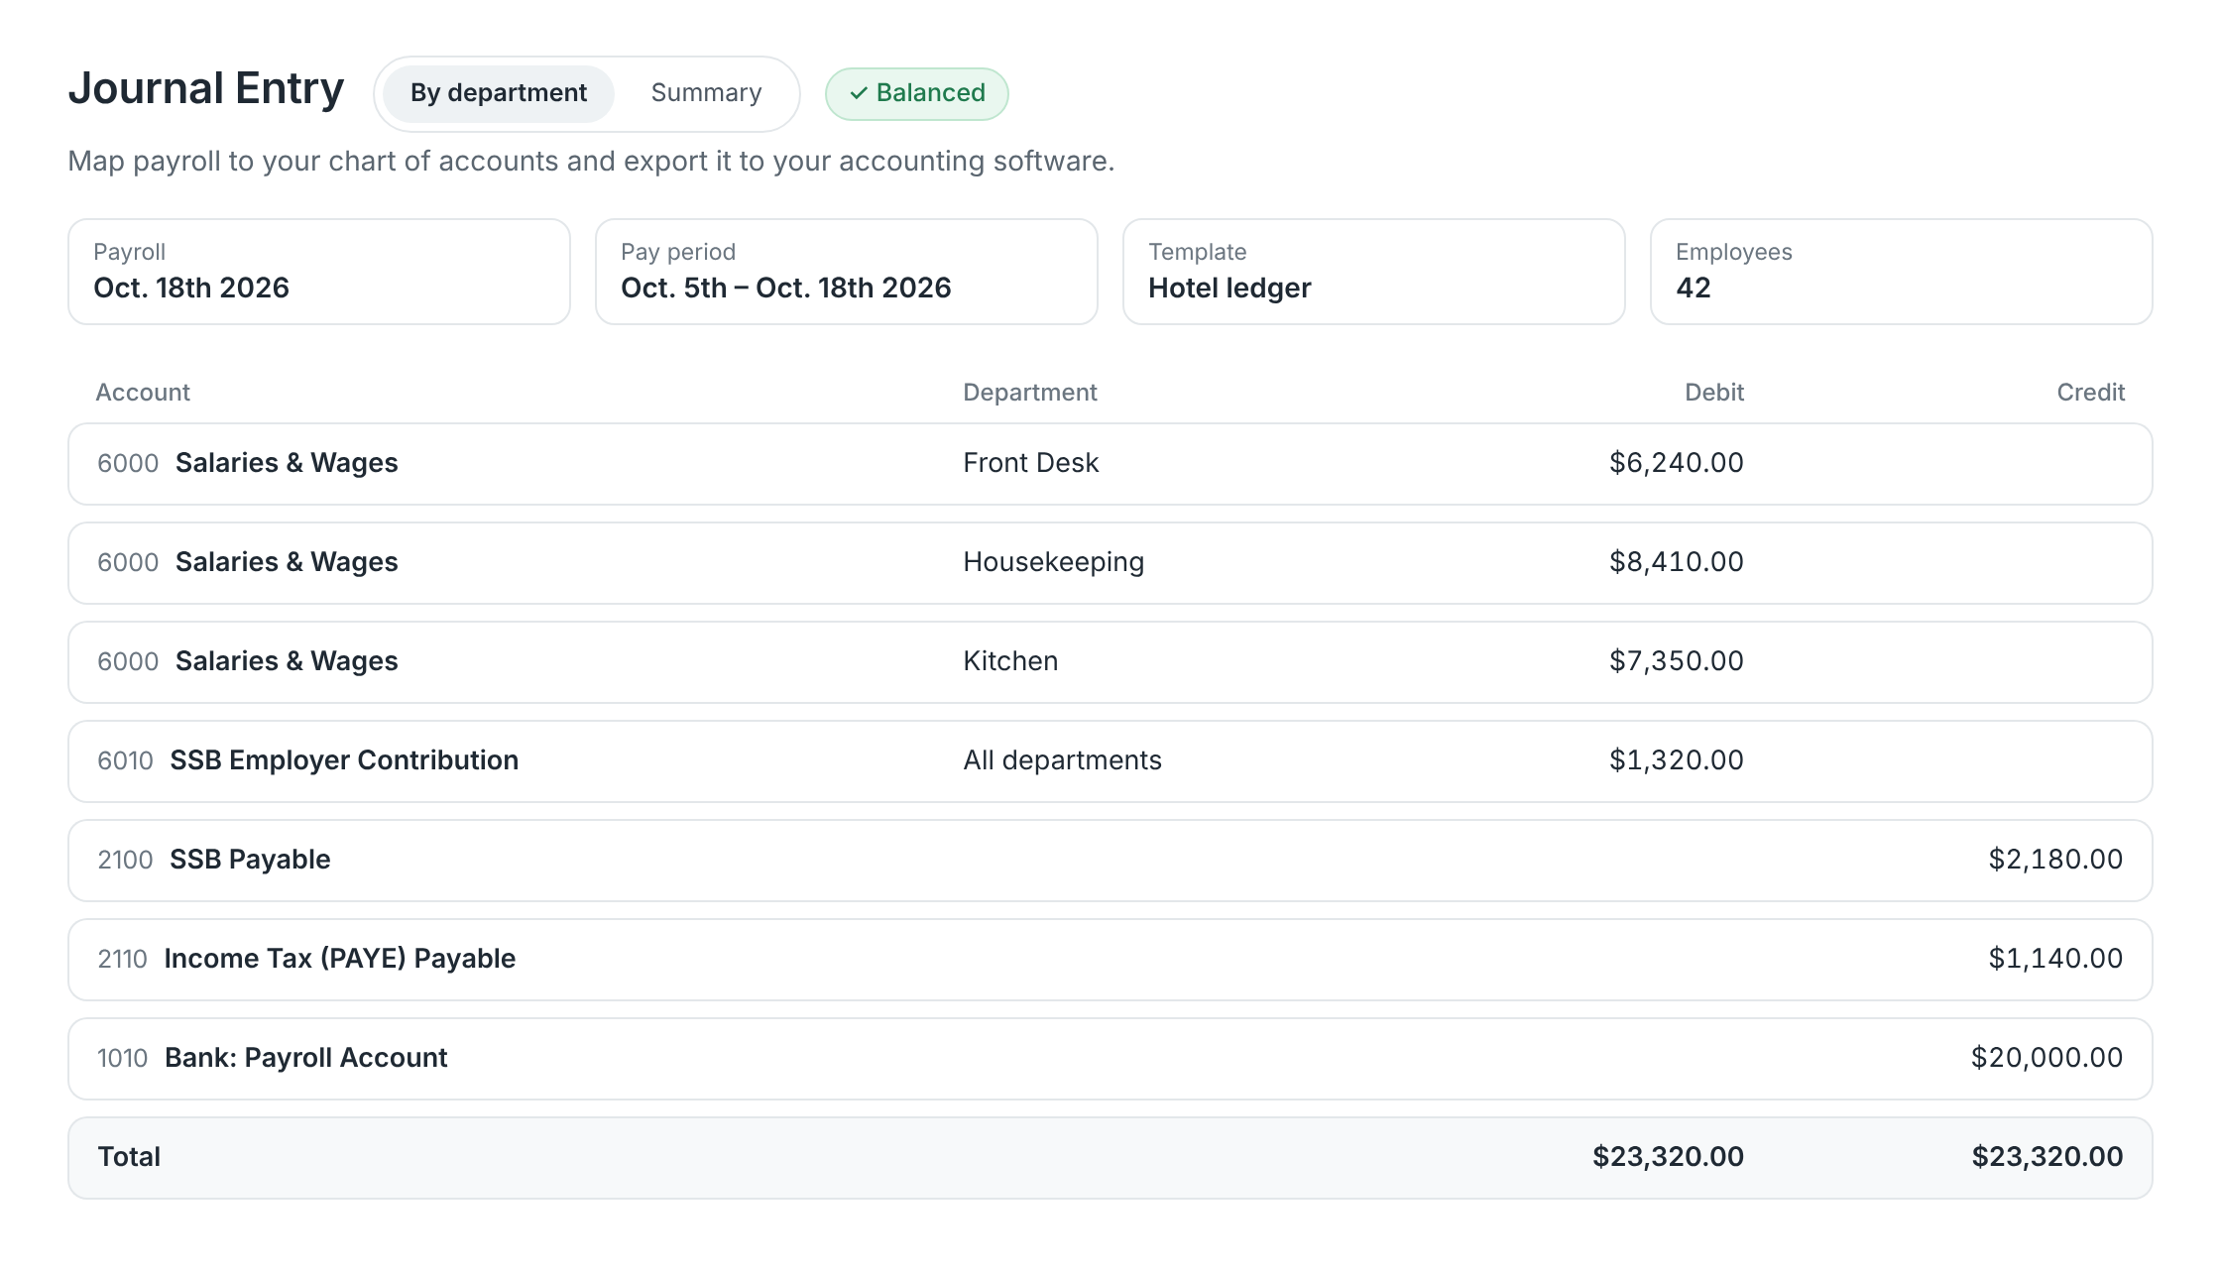Select Income Tax (PAYE) Payable account

pos(340,959)
